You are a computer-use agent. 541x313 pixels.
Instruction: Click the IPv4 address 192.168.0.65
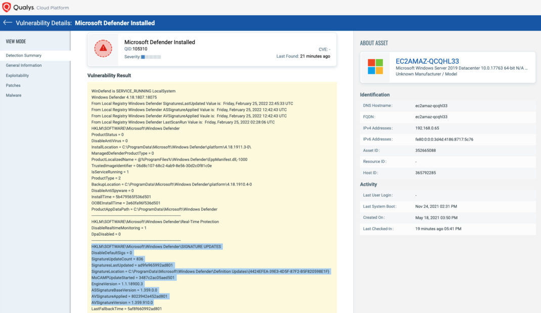click(x=427, y=128)
